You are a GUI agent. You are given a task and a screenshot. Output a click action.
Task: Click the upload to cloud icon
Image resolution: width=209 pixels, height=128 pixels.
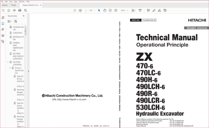(14, 10)
